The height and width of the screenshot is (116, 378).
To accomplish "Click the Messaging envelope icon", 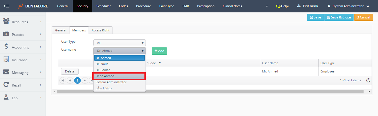I will 6,72.
